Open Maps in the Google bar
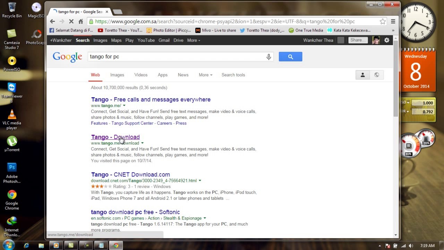Viewport: 444px width, 250px height. coord(116,40)
